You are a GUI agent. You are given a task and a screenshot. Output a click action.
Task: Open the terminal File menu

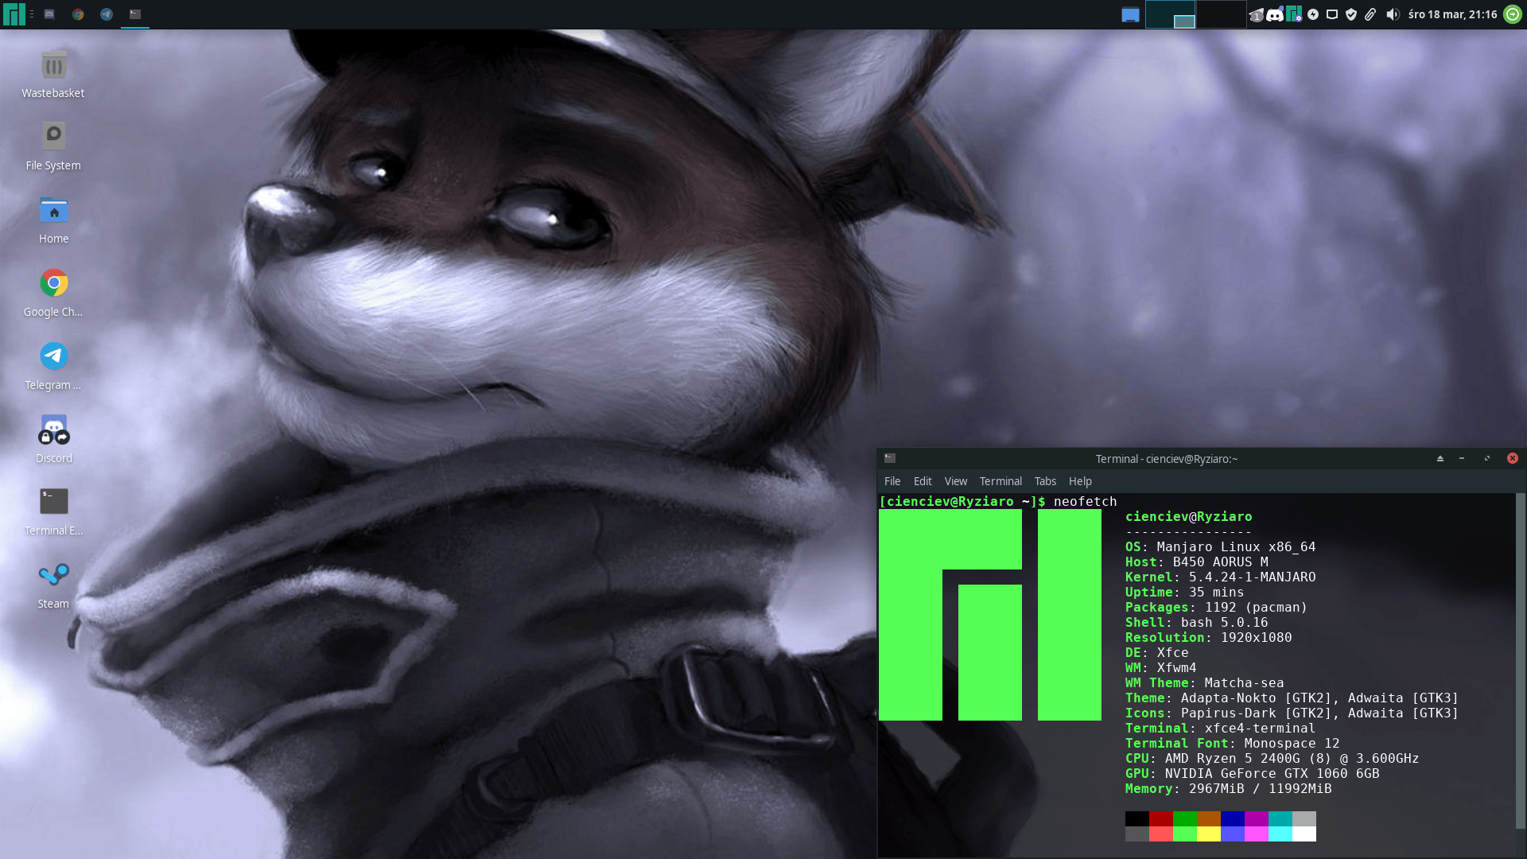(x=892, y=481)
